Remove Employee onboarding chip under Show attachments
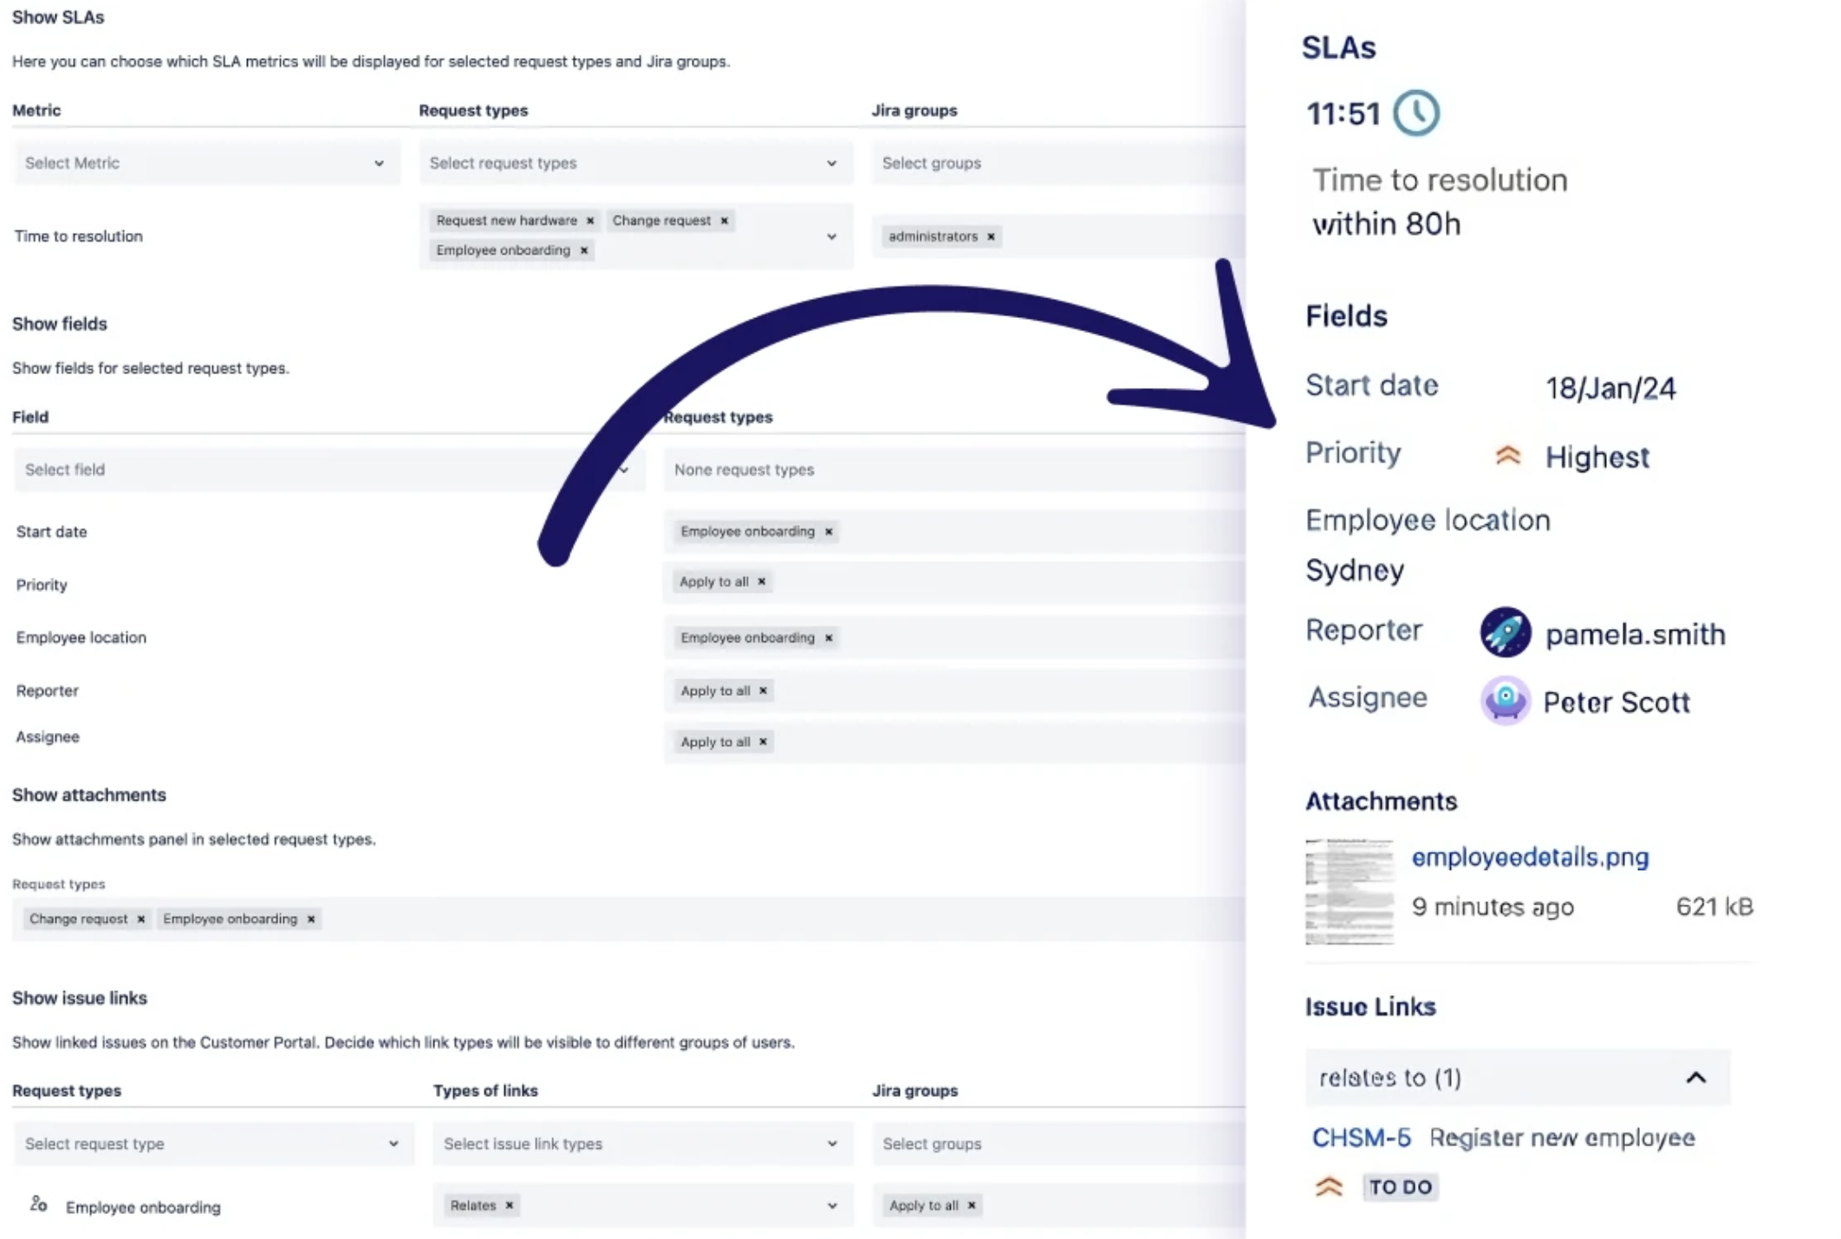Viewport: 1841px width, 1239px height. tap(310, 918)
